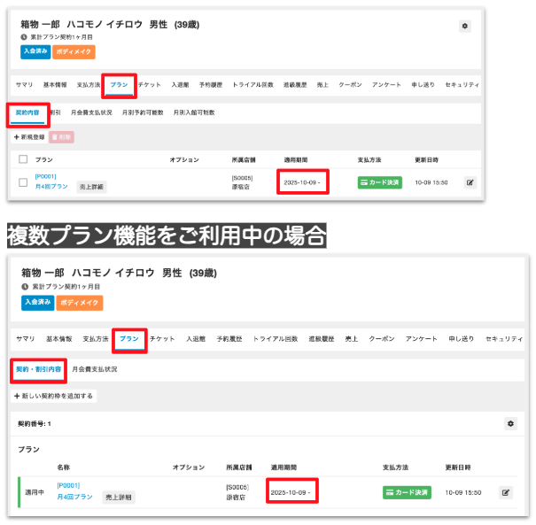Viewport: 536px width, 525px height.
Task: Click plus icon on 新しい契約枠を追加する
Action: click(18, 396)
